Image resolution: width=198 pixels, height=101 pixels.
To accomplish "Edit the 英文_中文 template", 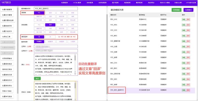I will pos(183,19).
